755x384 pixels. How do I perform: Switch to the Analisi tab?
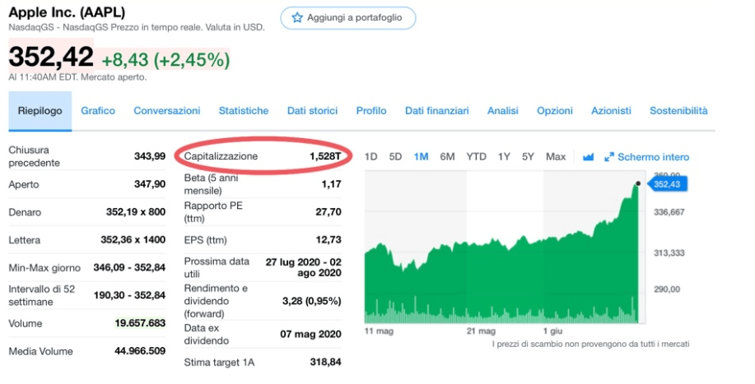[x=503, y=111]
